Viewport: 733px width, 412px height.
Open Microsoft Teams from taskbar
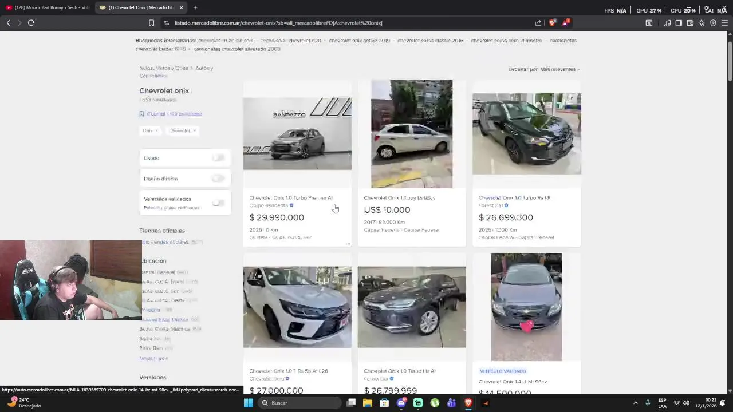pyautogui.click(x=451, y=403)
